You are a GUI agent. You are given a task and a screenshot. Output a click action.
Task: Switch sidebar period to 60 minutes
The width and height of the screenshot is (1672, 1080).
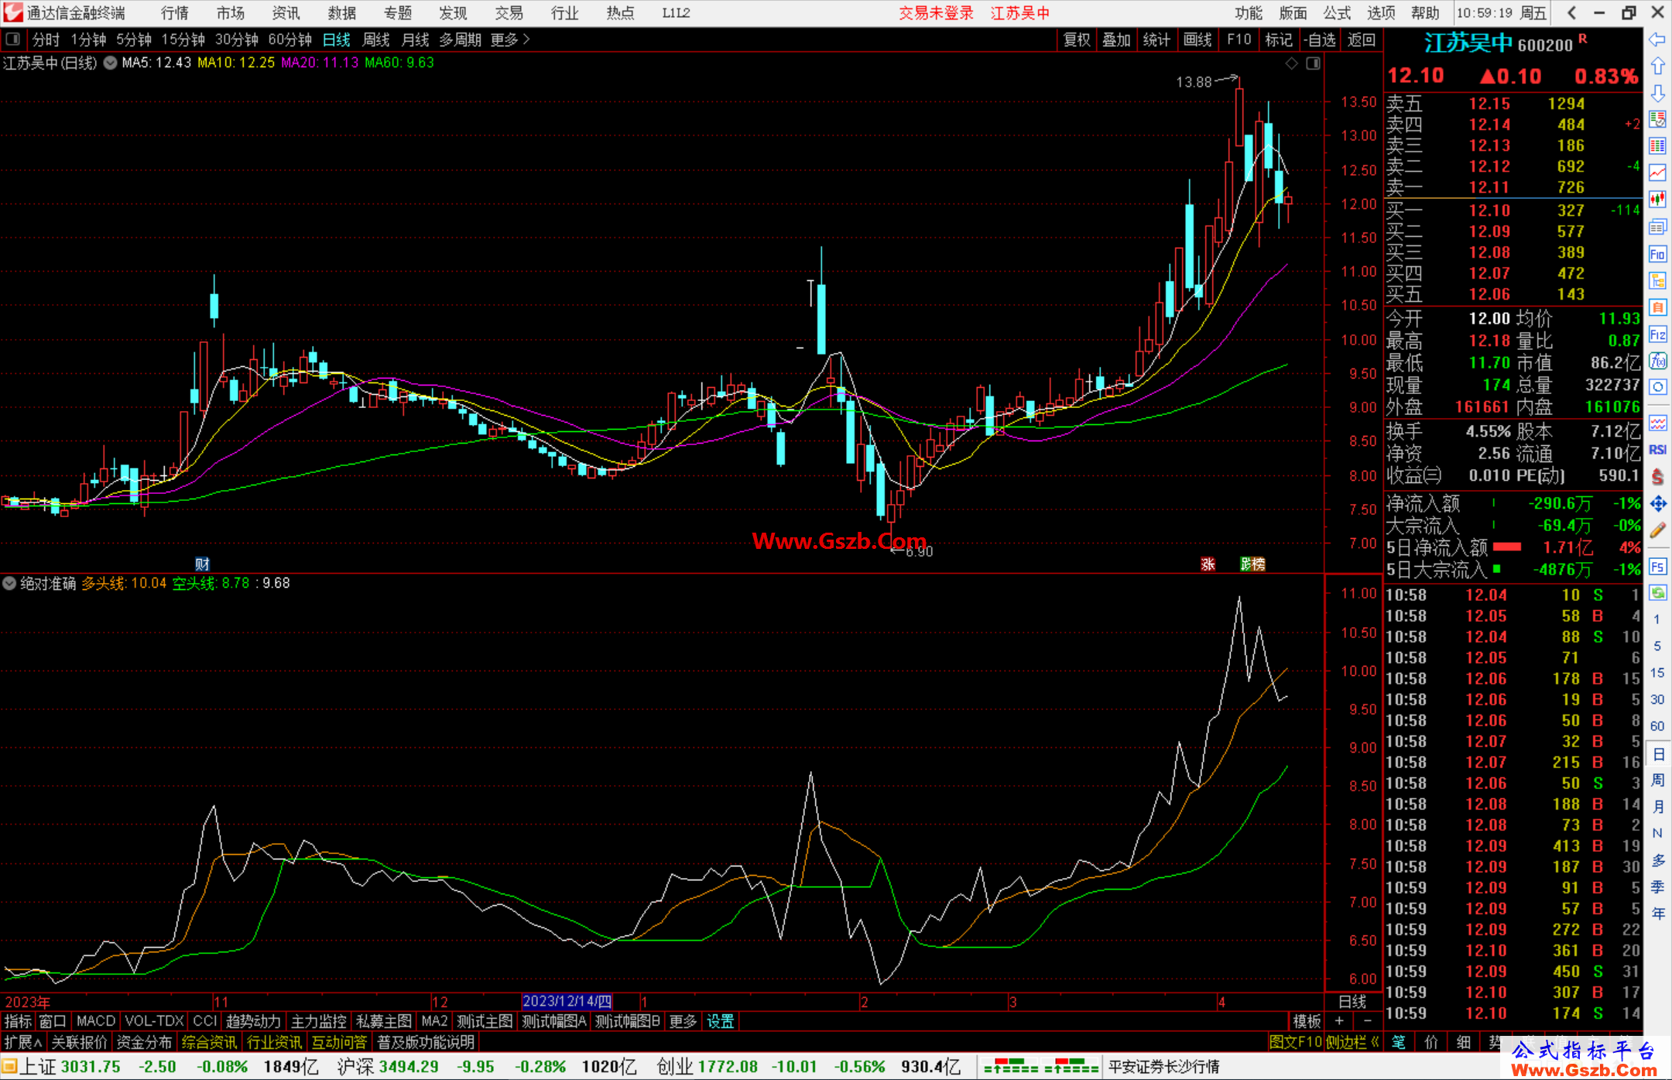pos(1657,726)
